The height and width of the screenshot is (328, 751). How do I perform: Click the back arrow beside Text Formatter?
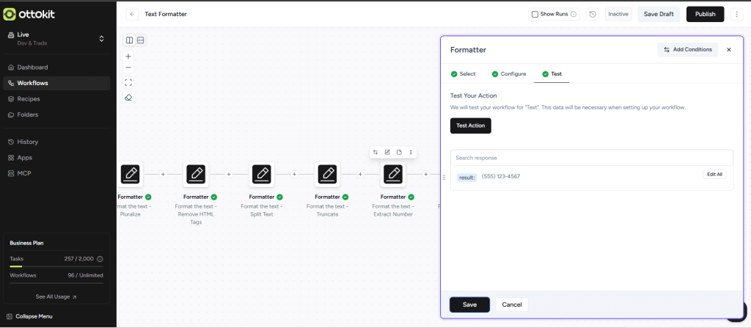click(132, 14)
